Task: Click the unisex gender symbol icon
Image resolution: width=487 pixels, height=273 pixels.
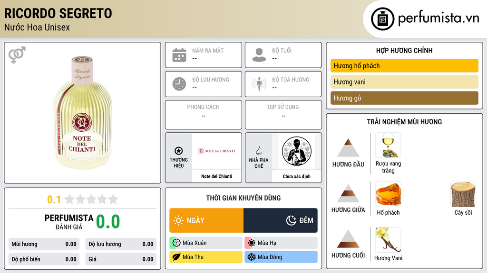Action: tap(17, 55)
